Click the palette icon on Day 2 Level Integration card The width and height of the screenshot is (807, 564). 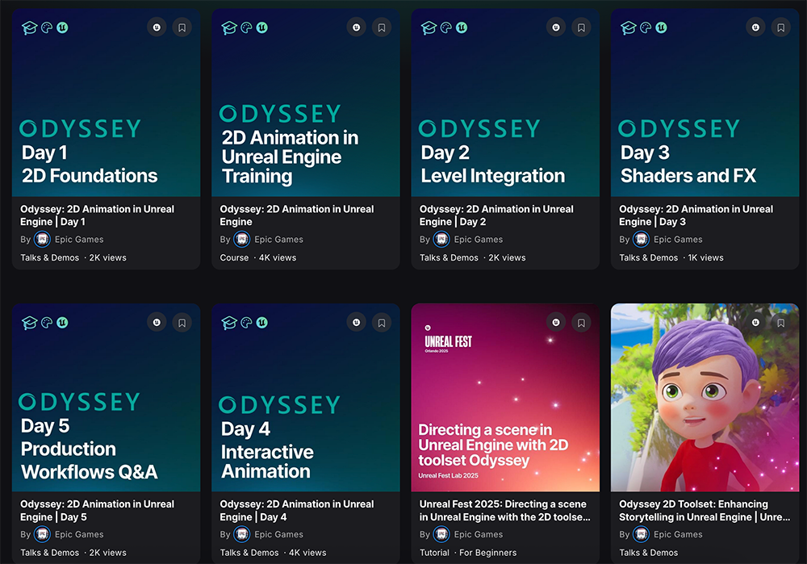[x=445, y=28]
